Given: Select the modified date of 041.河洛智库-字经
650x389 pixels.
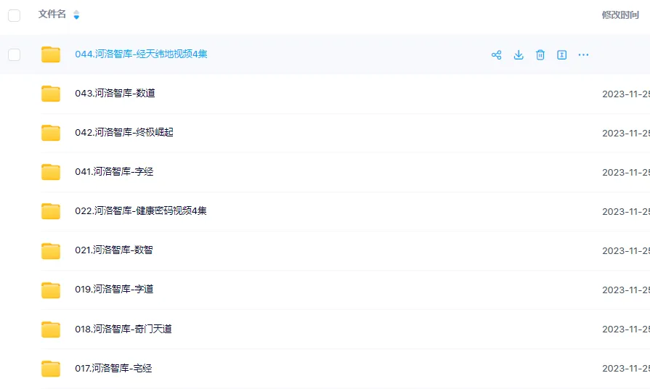Looking at the screenshot, I should pyautogui.click(x=626, y=172).
